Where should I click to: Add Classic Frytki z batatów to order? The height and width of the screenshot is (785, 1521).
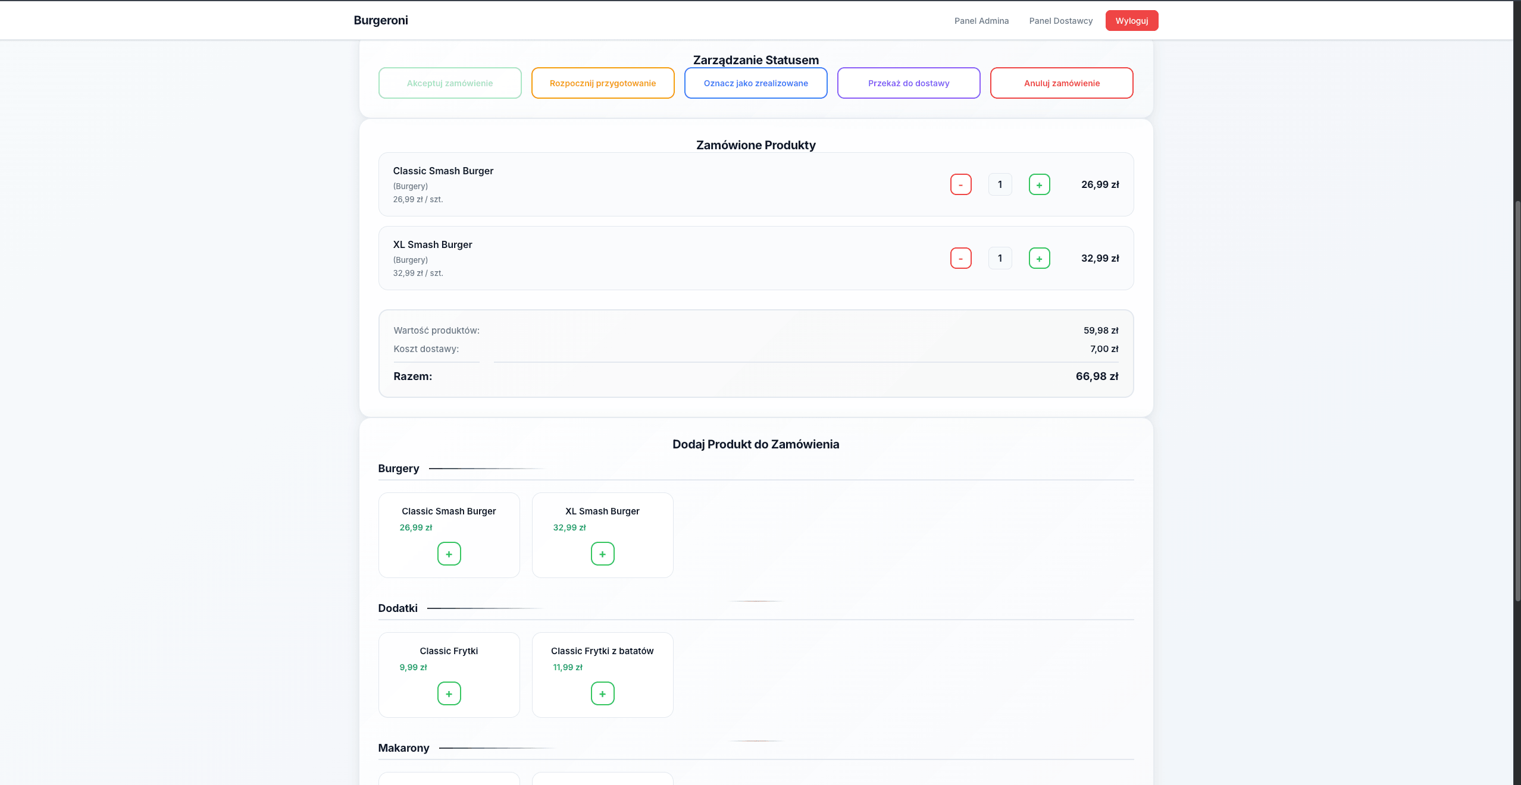(602, 693)
